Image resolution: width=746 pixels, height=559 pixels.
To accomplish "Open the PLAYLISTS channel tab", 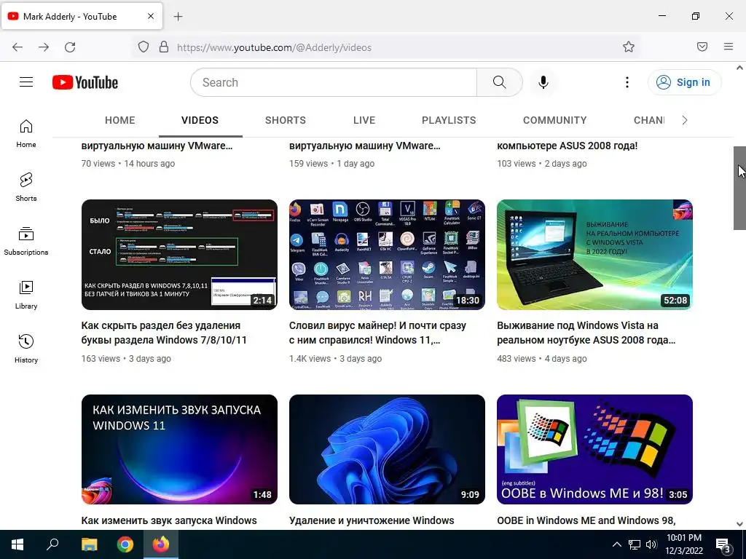I will point(449,120).
